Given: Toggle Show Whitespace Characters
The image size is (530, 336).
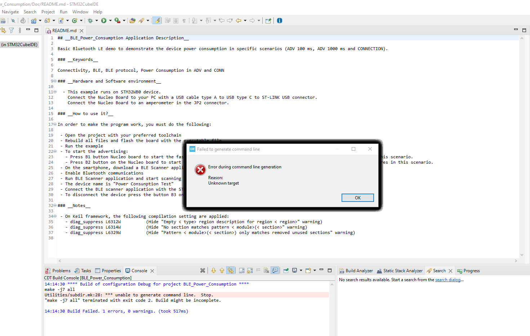Looking at the screenshot, I should pyautogui.click(x=184, y=21).
